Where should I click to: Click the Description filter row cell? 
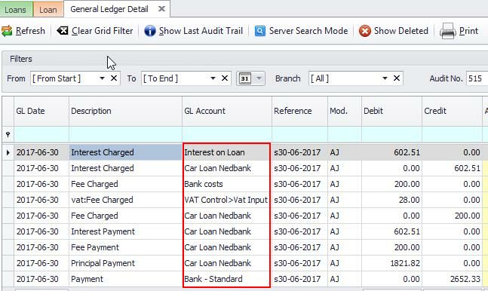125,134
